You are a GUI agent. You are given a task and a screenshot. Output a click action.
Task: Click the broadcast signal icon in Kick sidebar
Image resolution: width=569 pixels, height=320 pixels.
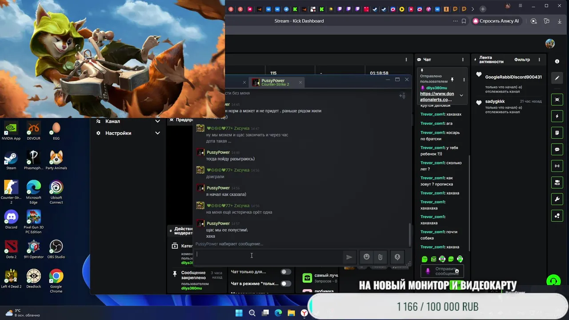point(557,166)
